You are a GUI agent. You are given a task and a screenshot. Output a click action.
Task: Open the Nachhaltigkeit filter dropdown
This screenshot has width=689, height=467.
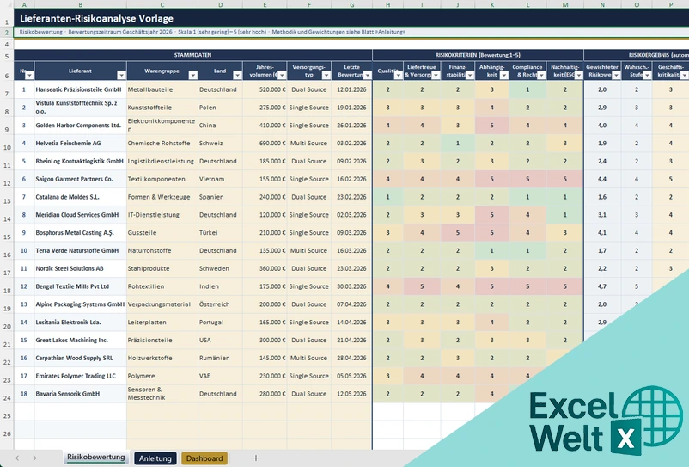[579, 75]
